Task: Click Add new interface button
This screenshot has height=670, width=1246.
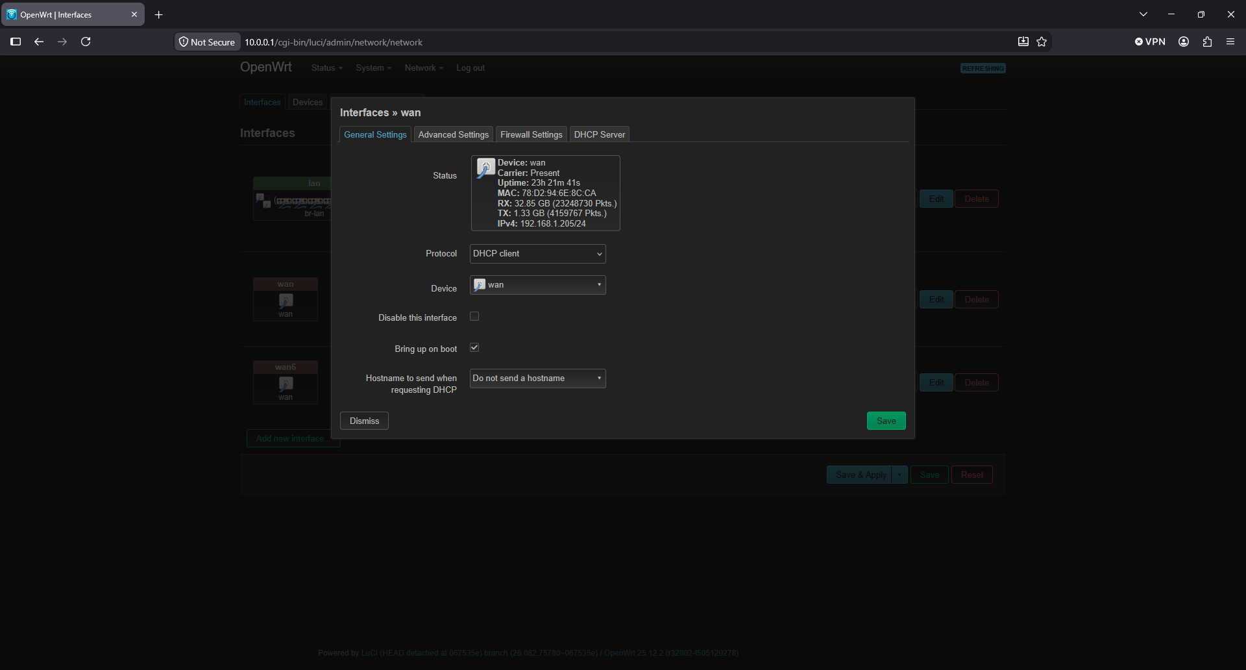Action: coord(293,438)
